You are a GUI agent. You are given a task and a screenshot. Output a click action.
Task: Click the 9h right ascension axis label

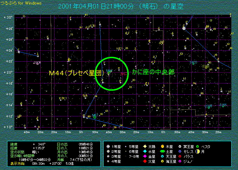point(81,132)
